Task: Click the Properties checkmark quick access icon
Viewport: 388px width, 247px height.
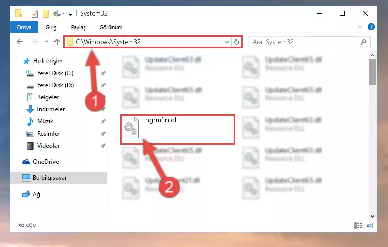Action: pos(35,13)
